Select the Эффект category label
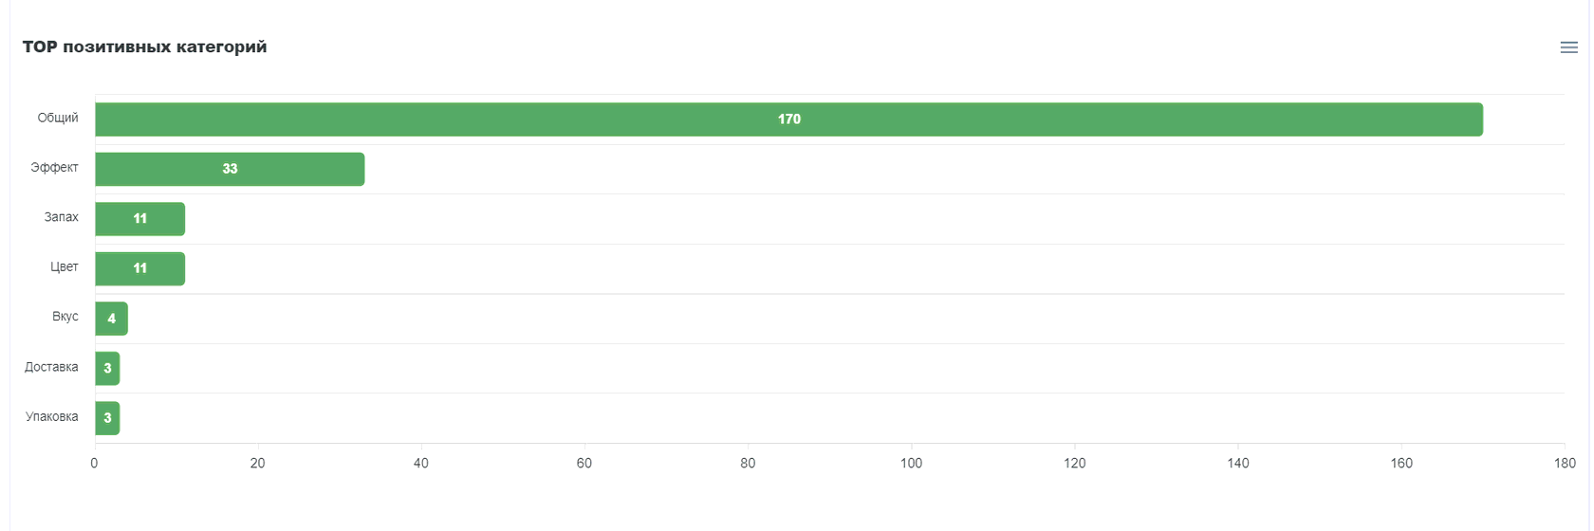This screenshot has width=1594, height=531. (x=54, y=168)
